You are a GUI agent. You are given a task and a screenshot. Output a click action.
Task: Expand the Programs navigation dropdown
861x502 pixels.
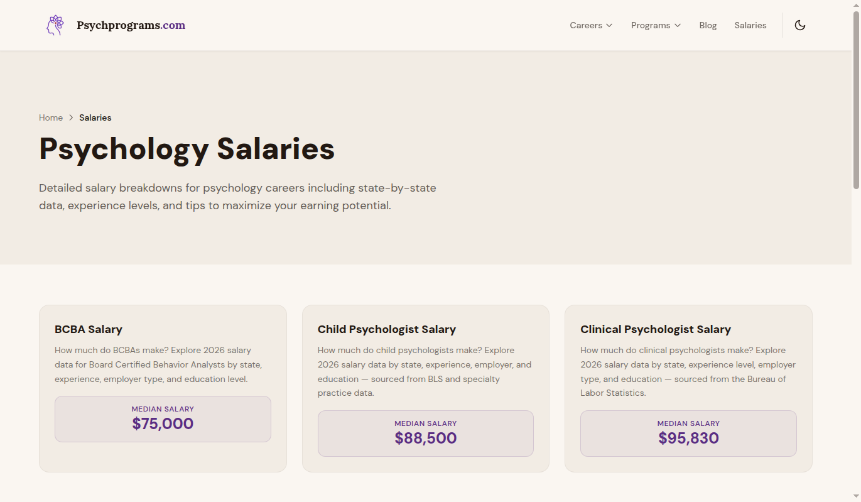click(679, 25)
